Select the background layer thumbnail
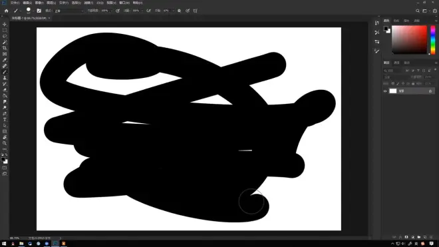 click(393, 91)
